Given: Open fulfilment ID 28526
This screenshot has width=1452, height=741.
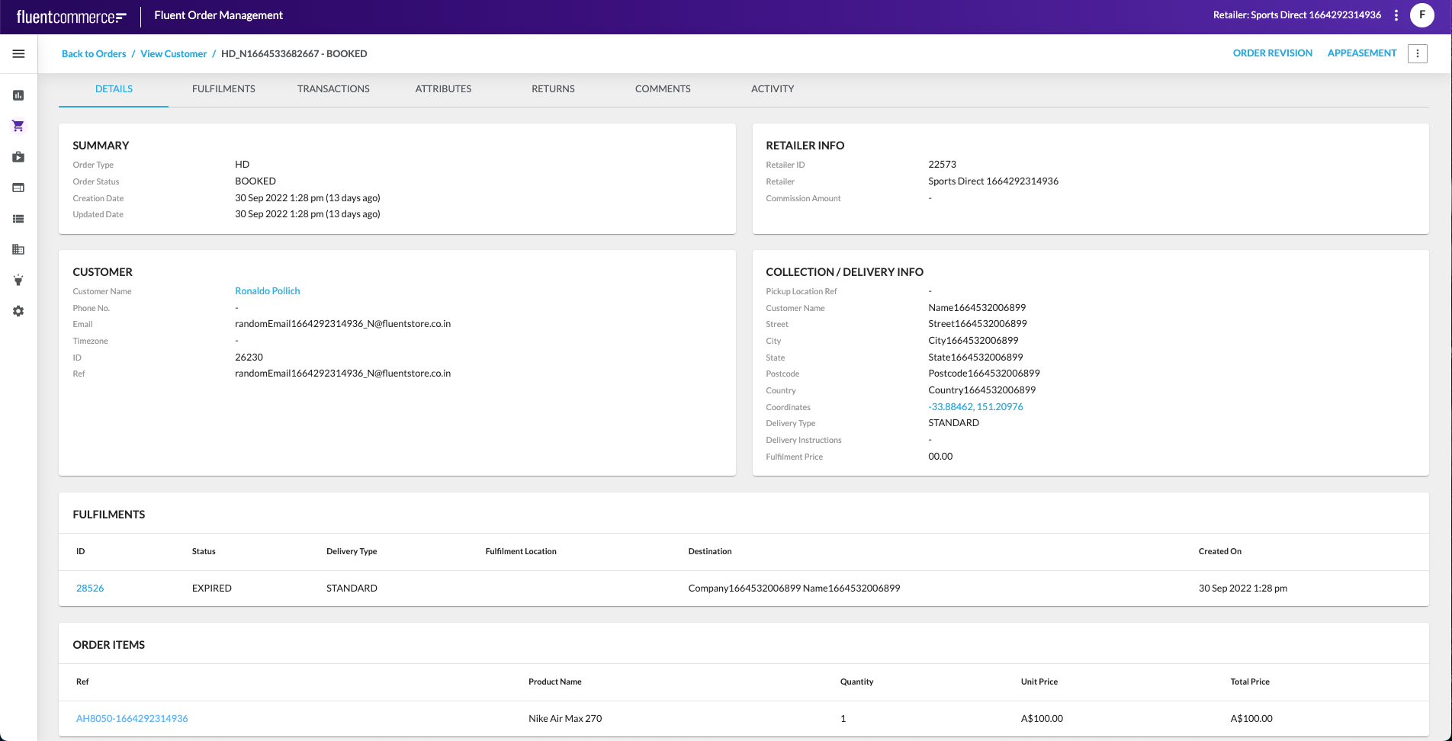Looking at the screenshot, I should (x=90, y=589).
